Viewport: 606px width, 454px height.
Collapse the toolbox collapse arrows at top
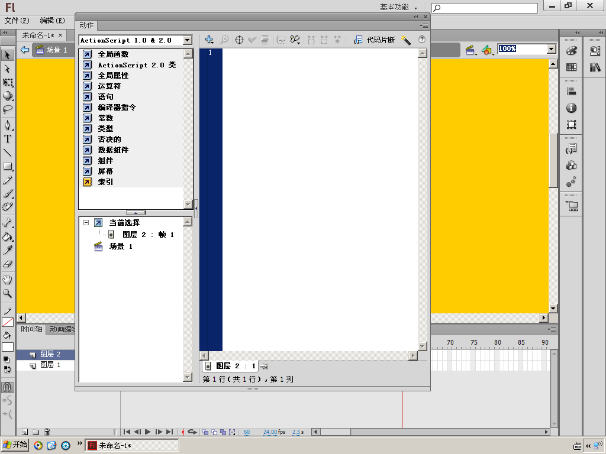tap(5, 33)
